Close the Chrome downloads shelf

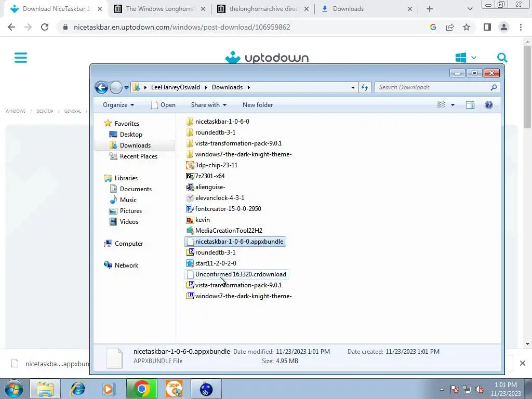pos(523,363)
